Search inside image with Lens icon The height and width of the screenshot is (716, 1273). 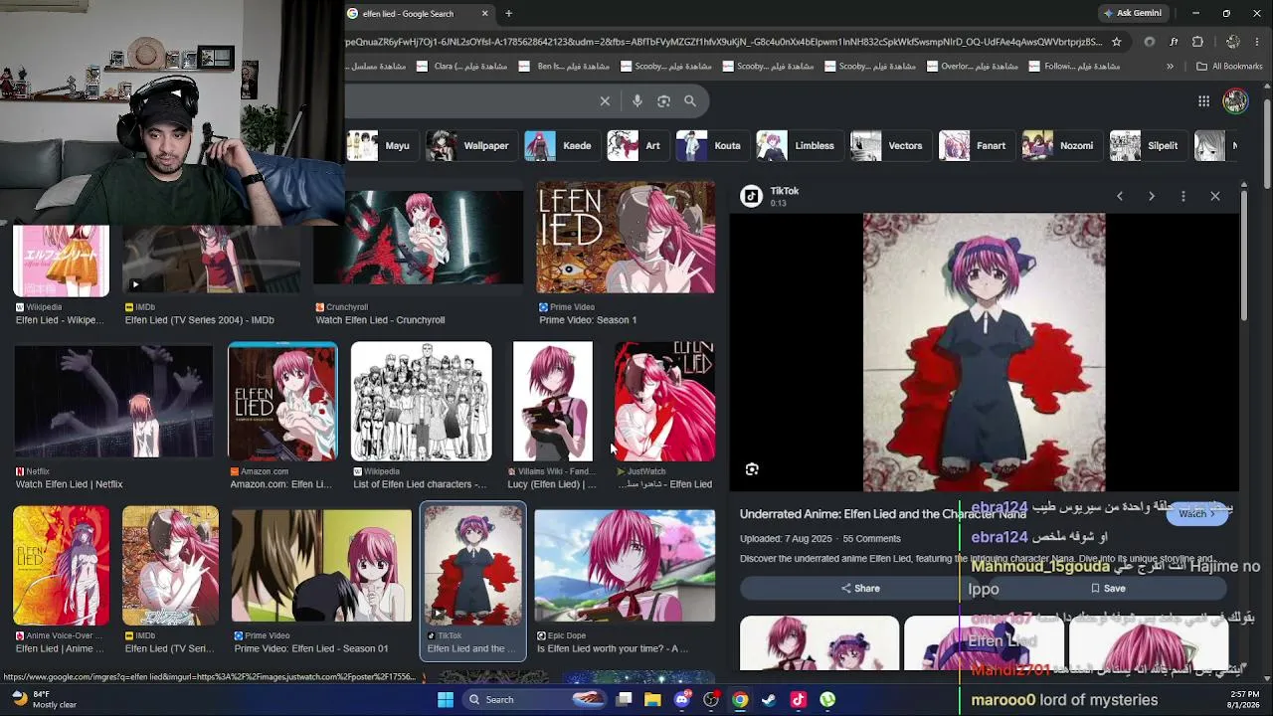coord(752,469)
